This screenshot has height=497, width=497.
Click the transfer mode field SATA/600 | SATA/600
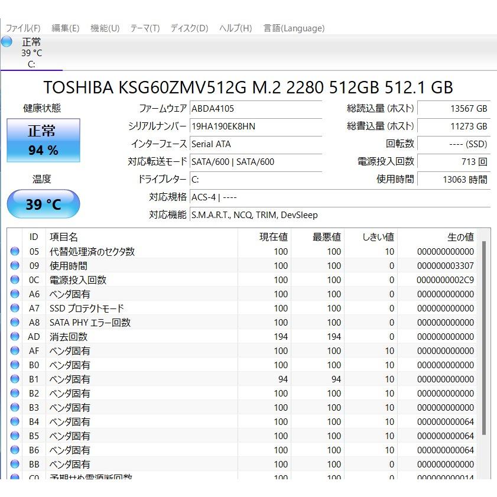click(256, 162)
